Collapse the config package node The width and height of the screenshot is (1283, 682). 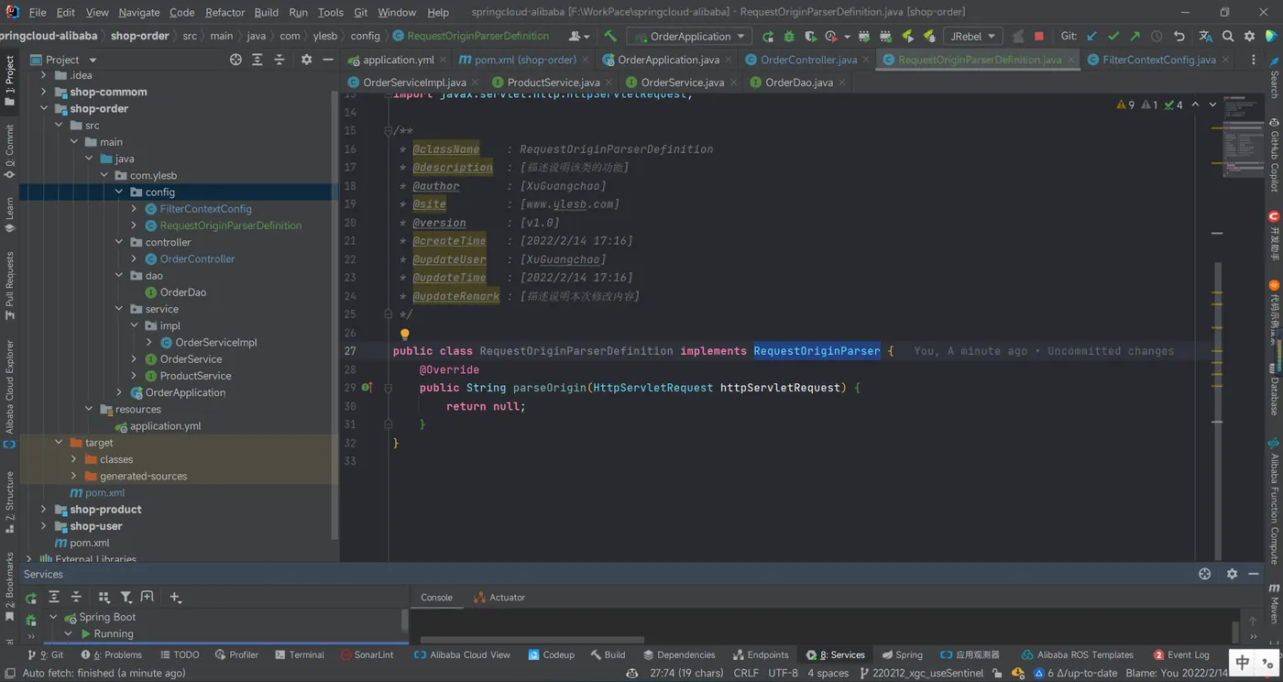(119, 192)
